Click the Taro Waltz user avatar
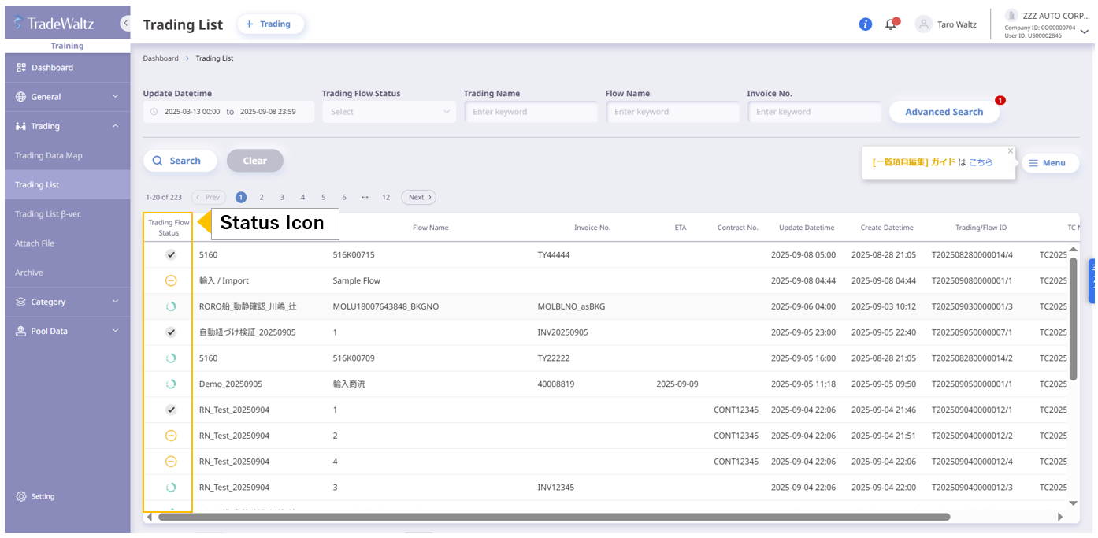This screenshot has height=538, width=1098. coord(924,24)
